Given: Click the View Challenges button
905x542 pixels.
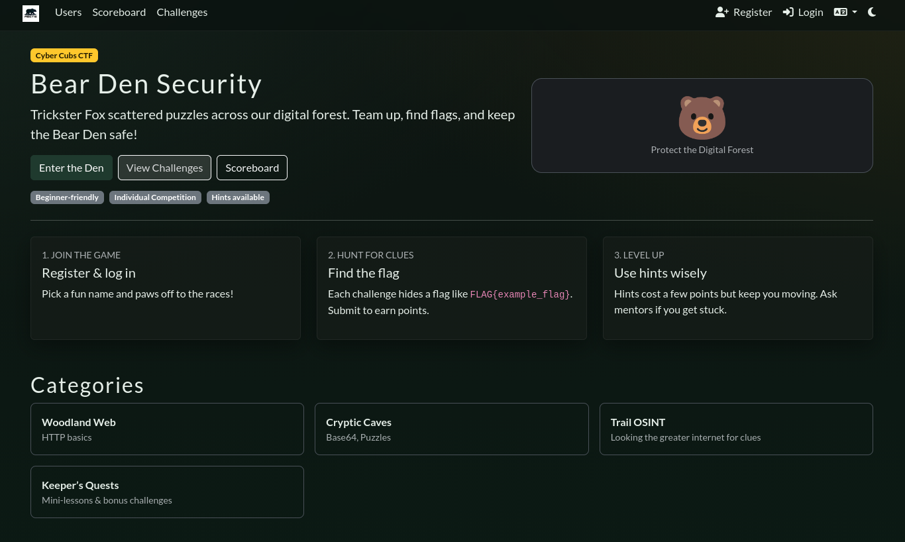Looking at the screenshot, I should [164, 168].
